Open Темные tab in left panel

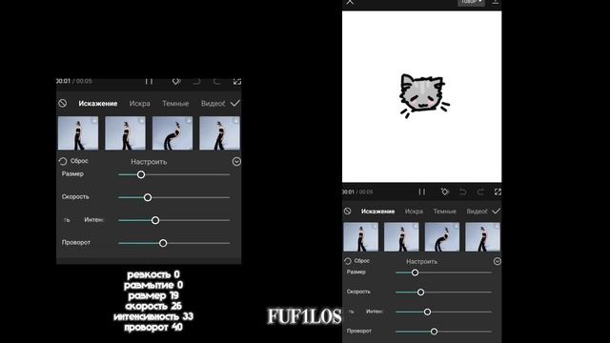(175, 104)
